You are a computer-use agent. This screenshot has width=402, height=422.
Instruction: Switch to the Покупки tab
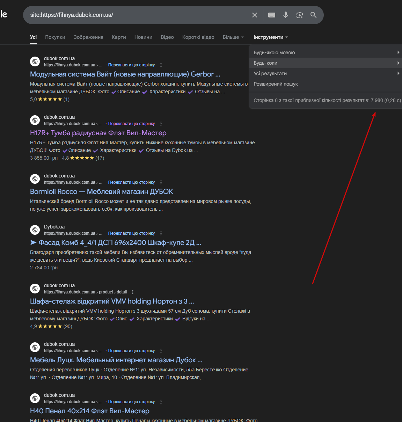coord(55,37)
